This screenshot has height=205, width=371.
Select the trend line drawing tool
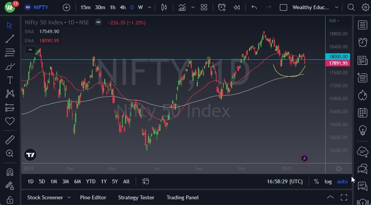click(x=10, y=39)
